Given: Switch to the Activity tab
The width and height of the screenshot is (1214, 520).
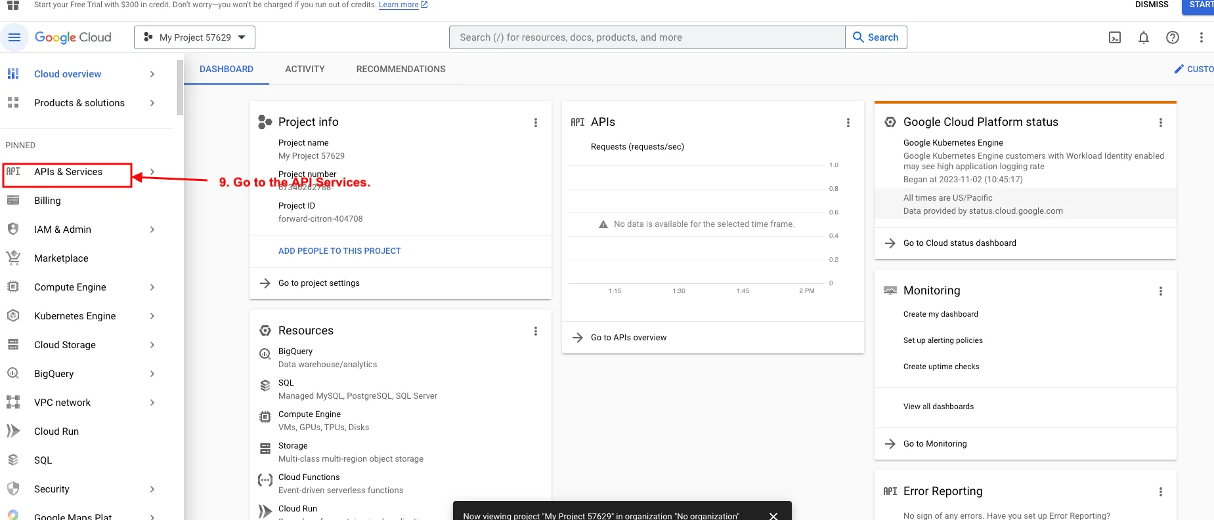Looking at the screenshot, I should 305,69.
